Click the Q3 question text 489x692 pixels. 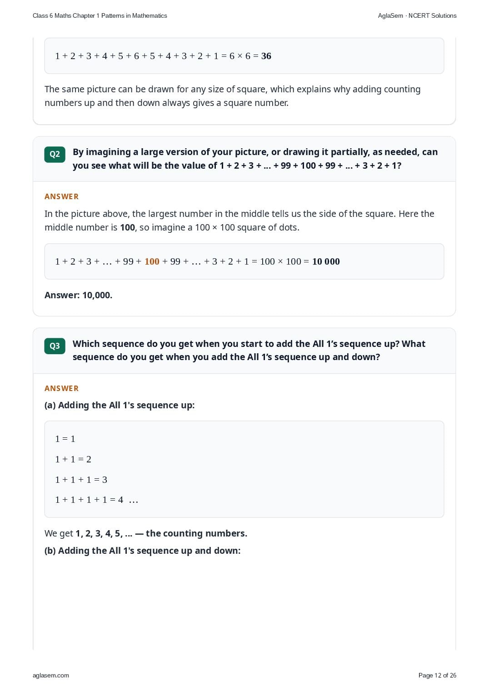[249, 350]
